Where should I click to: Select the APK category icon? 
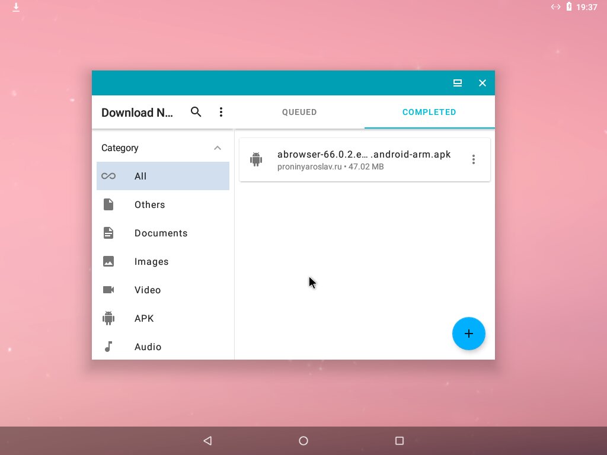click(108, 318)
